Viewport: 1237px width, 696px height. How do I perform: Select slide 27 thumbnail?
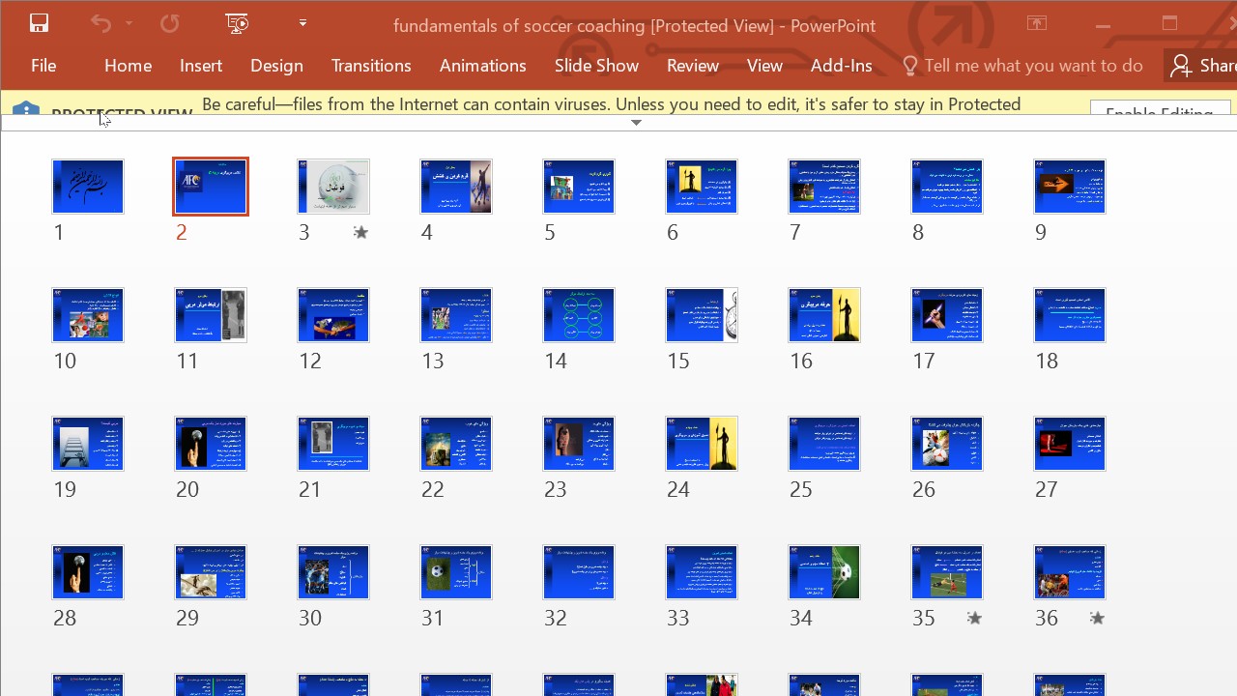point(1070,444)
